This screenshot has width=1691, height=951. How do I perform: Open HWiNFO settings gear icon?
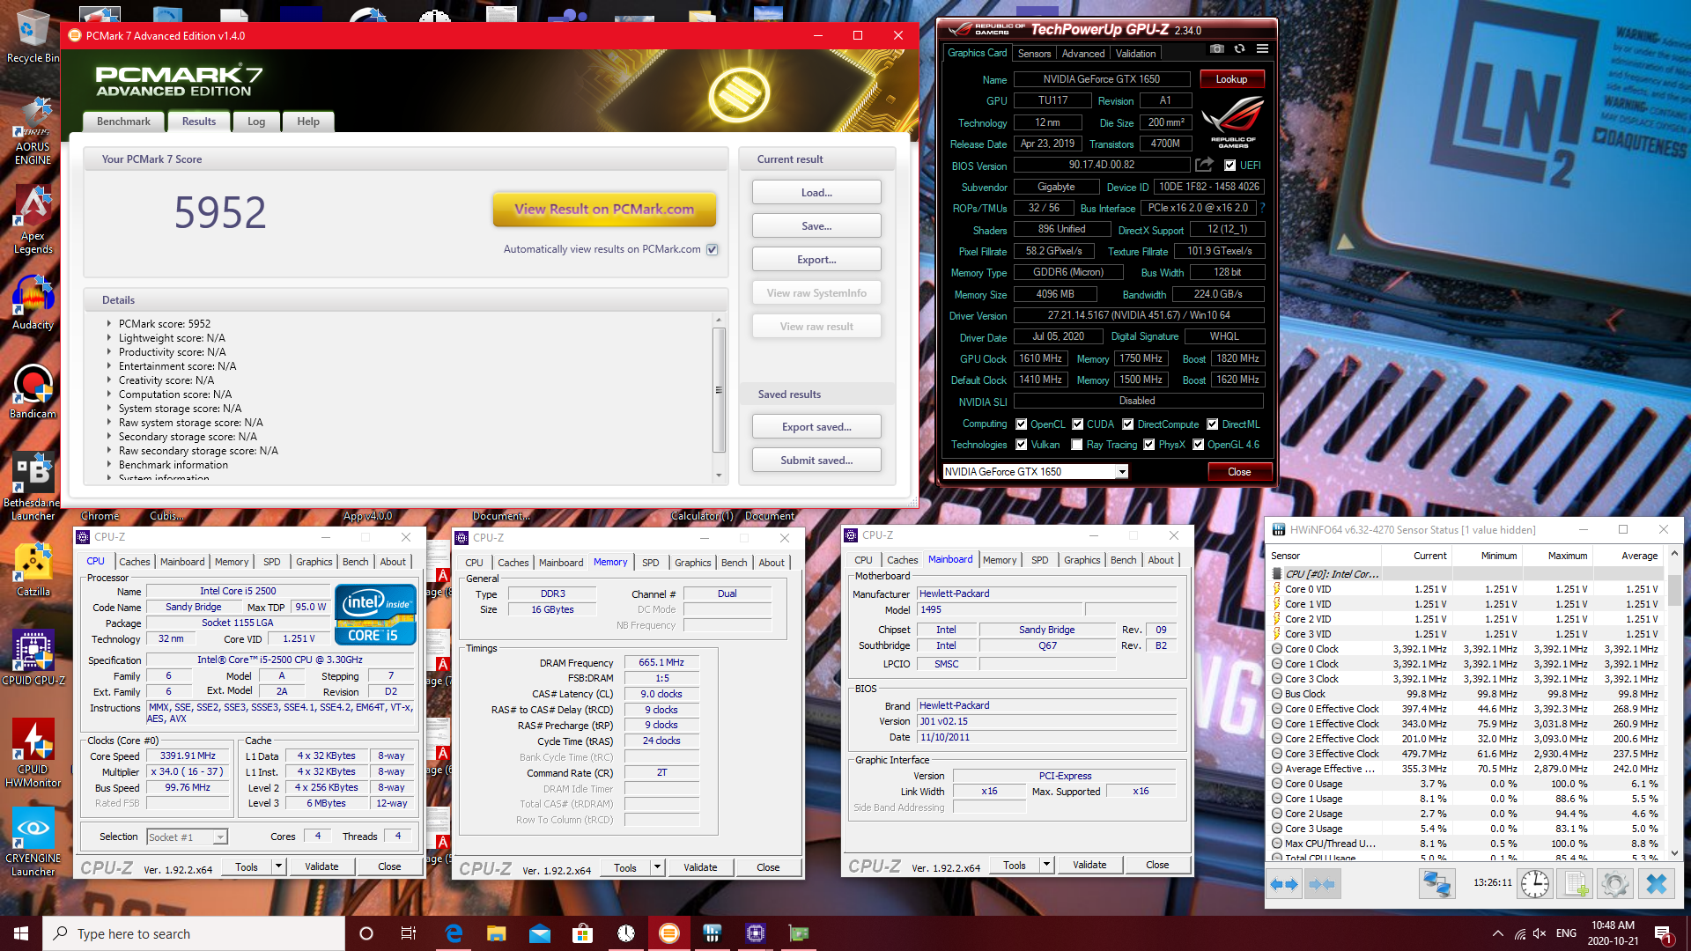coord(1615,884)
